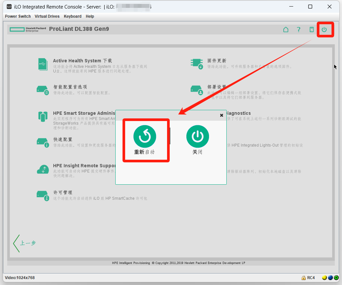Screen dimensions: 342x285
Task: Click the clipboard log icon in the header
Action: point(312,30)
